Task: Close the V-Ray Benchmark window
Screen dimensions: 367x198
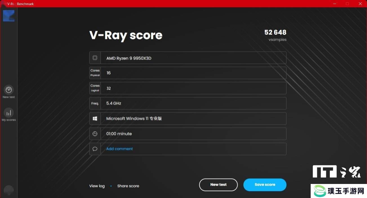Action: 360,4
